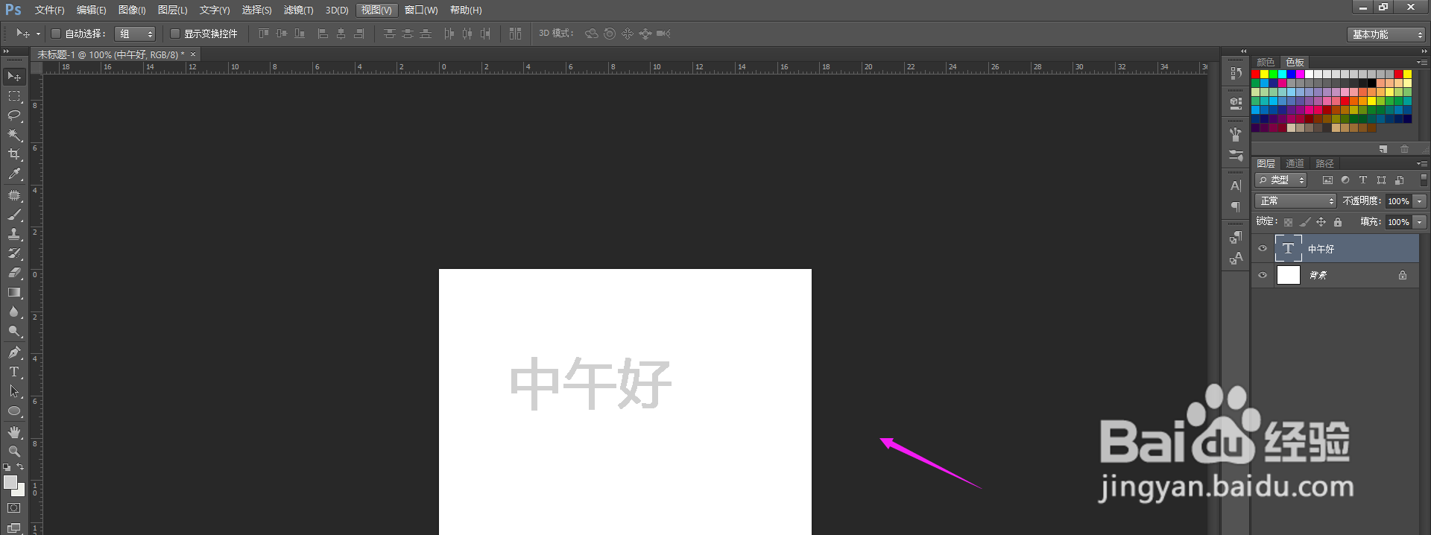Select the Path Selection tool
Viewport: 1431px width, 535px height.
14,391
